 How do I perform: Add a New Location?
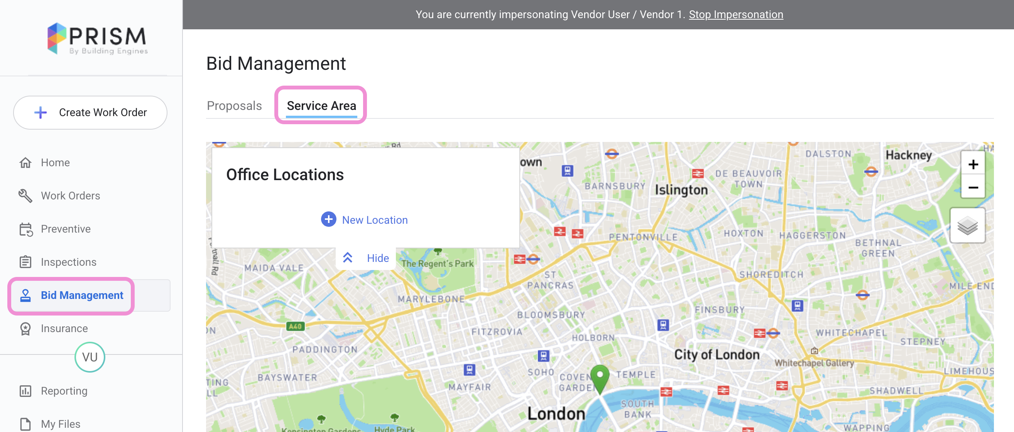(365, 220)
